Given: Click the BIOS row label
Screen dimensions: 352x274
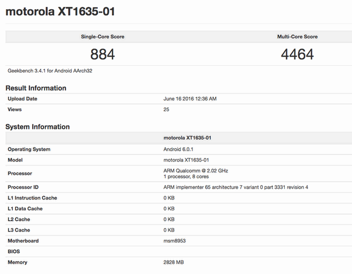Looking at the screenshot, I should [14, 252].
